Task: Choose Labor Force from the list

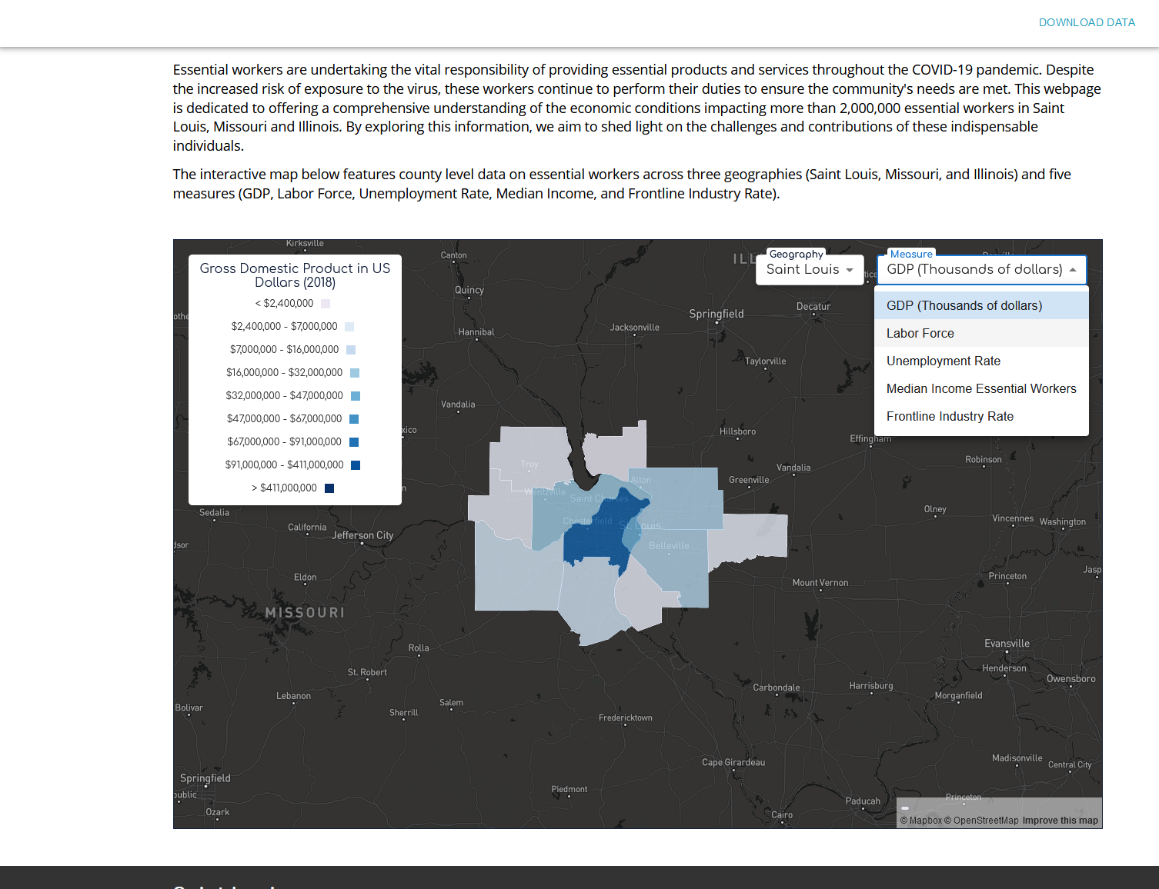Action: [x=920, y=333]
